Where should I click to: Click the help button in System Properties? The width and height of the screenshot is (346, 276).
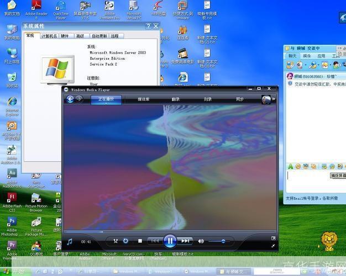coord(149,26)
